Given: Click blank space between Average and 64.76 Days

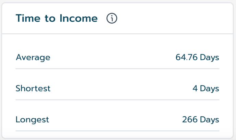Looking at the screenshot, I should click(x=113, y=58).
